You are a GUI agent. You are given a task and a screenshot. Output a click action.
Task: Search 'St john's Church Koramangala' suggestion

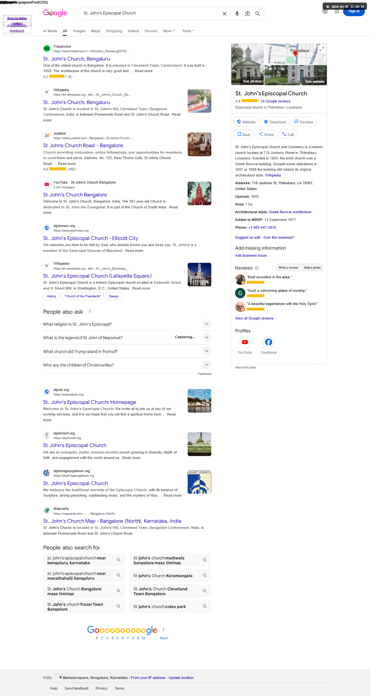point(170,576)
